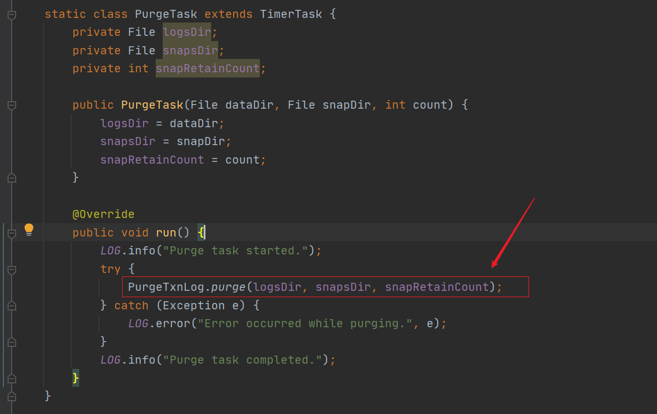Click logsDir argument in purge call
The image size is (657, 414).
[x=277, y=287]
